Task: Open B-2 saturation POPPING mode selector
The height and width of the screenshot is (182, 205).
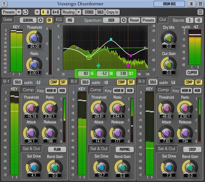Action: tap(125, 150)
